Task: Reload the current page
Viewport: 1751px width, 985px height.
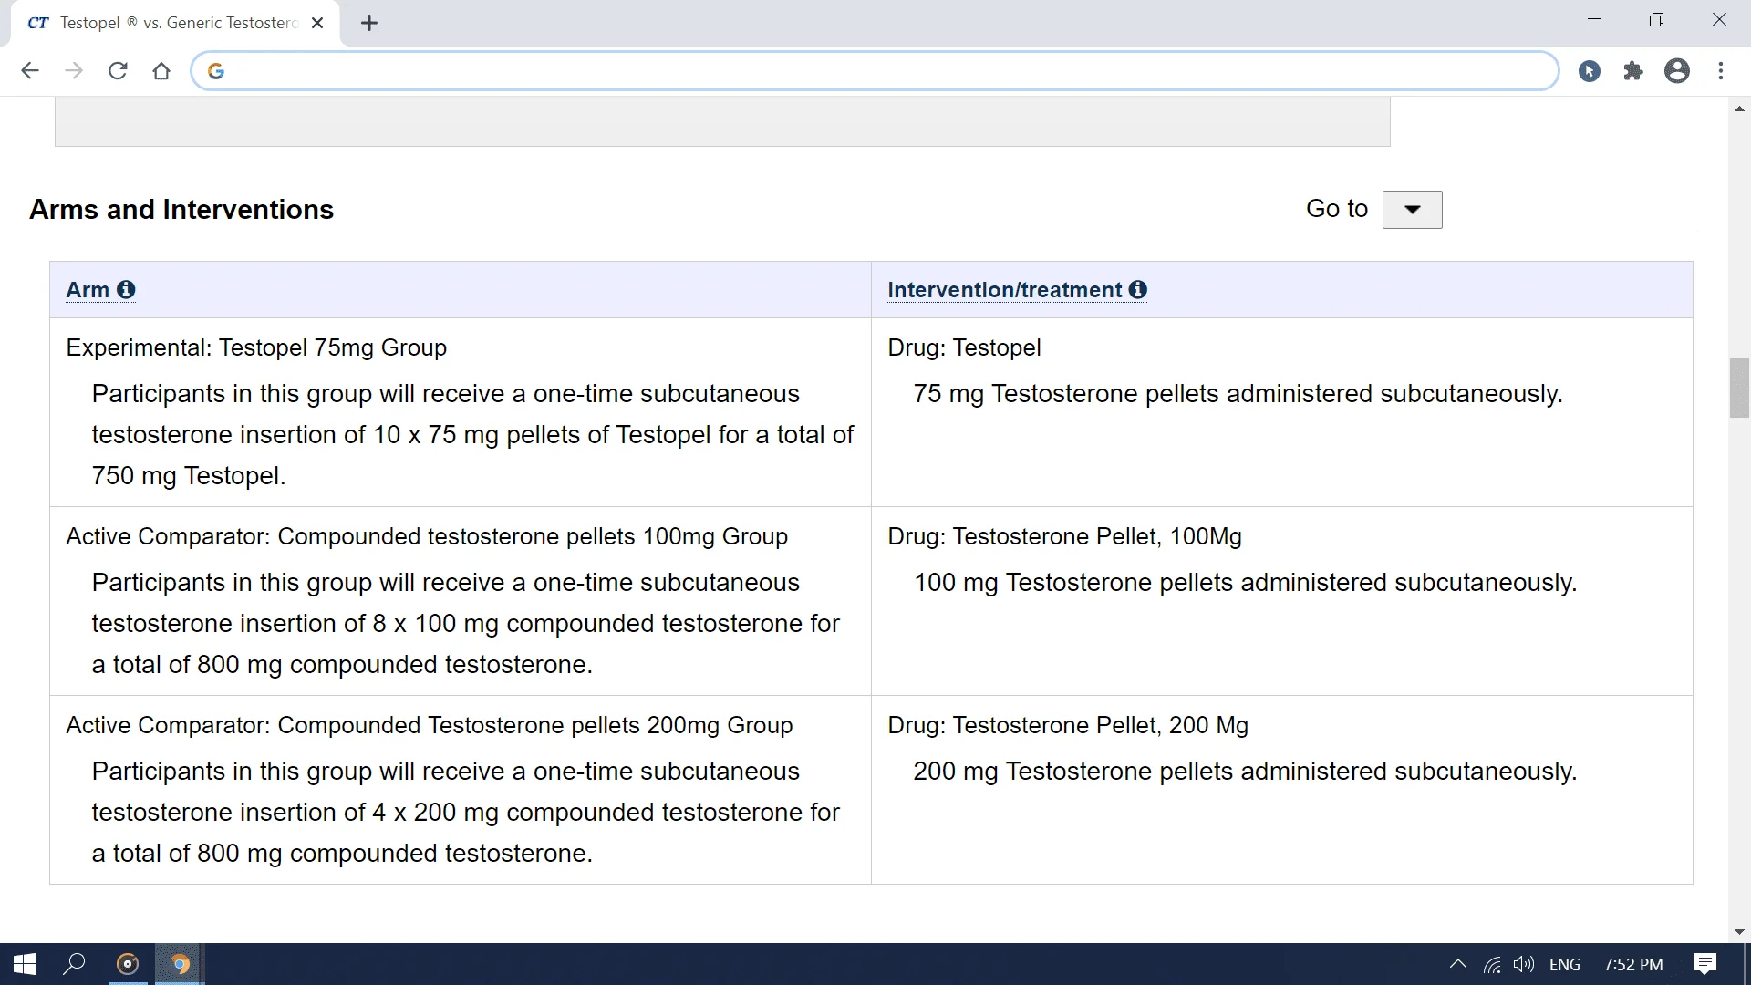Action: [118, 71]
